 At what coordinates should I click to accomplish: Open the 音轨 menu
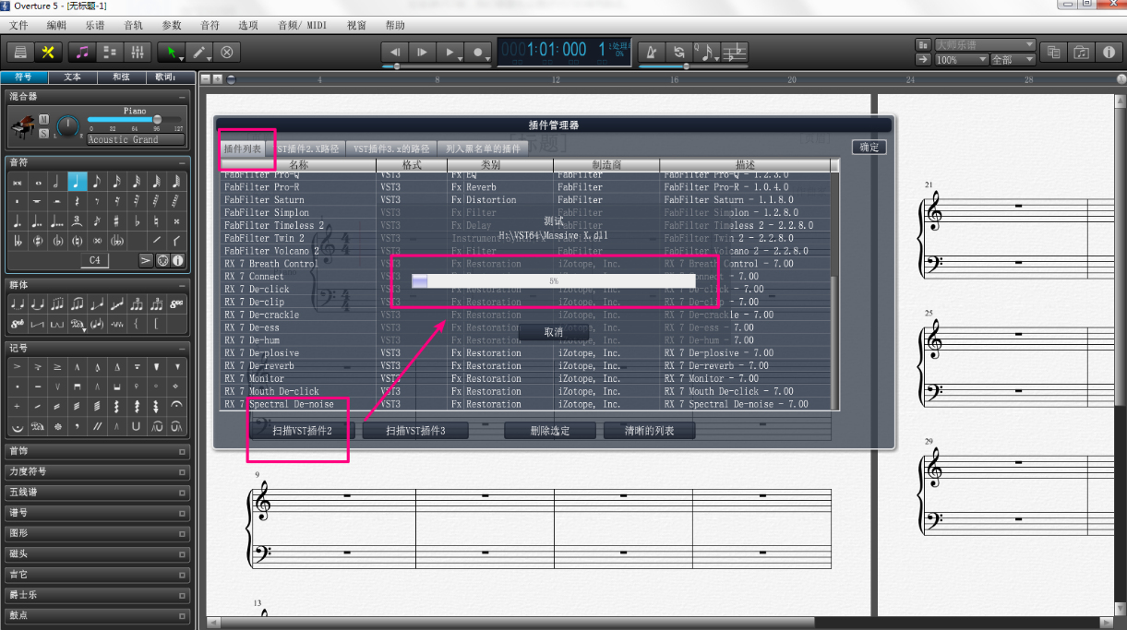[x=133, y=25]
